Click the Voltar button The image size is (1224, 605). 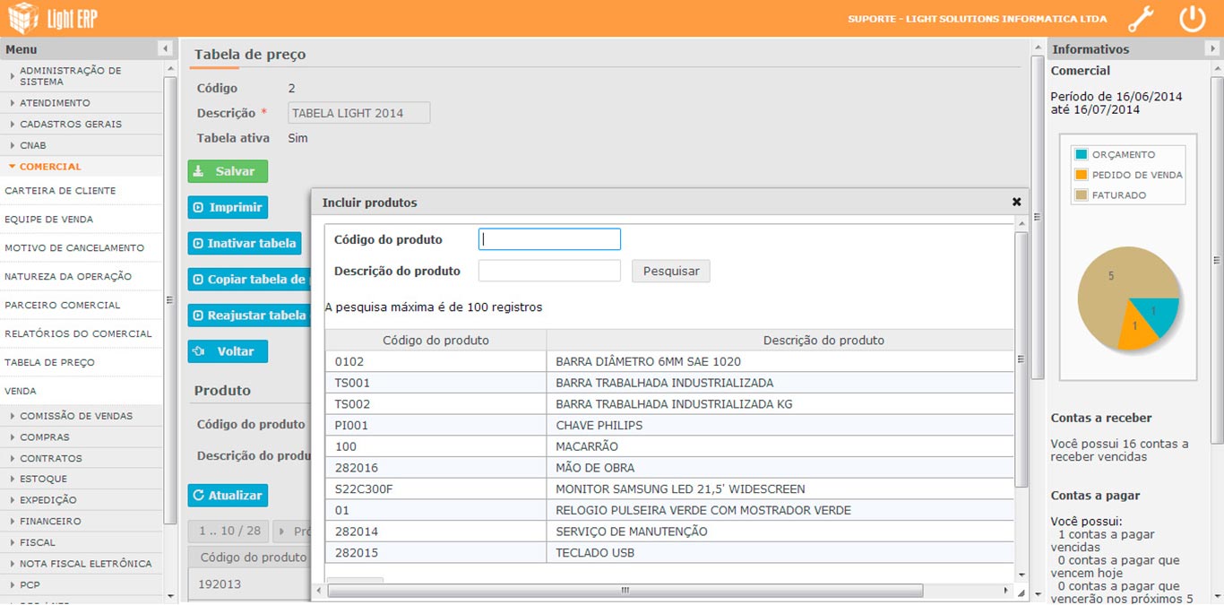228,351
